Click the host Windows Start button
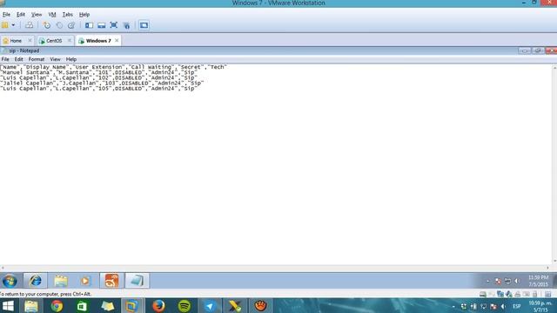 (x=8, y=306)
